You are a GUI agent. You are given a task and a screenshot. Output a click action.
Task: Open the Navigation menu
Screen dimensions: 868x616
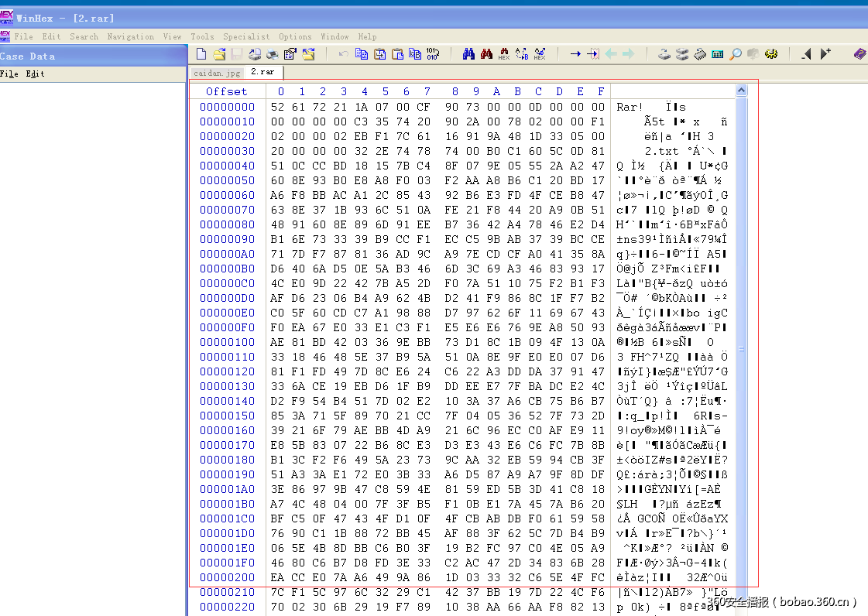pos(130,36)
